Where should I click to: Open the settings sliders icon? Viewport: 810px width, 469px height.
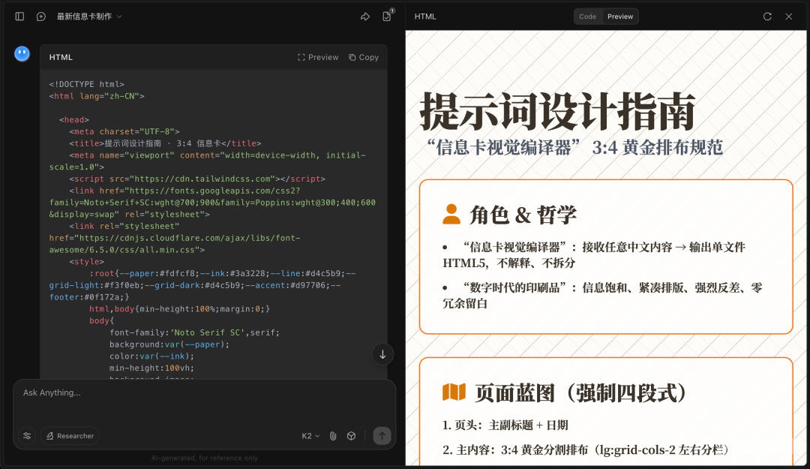point(28,436)
